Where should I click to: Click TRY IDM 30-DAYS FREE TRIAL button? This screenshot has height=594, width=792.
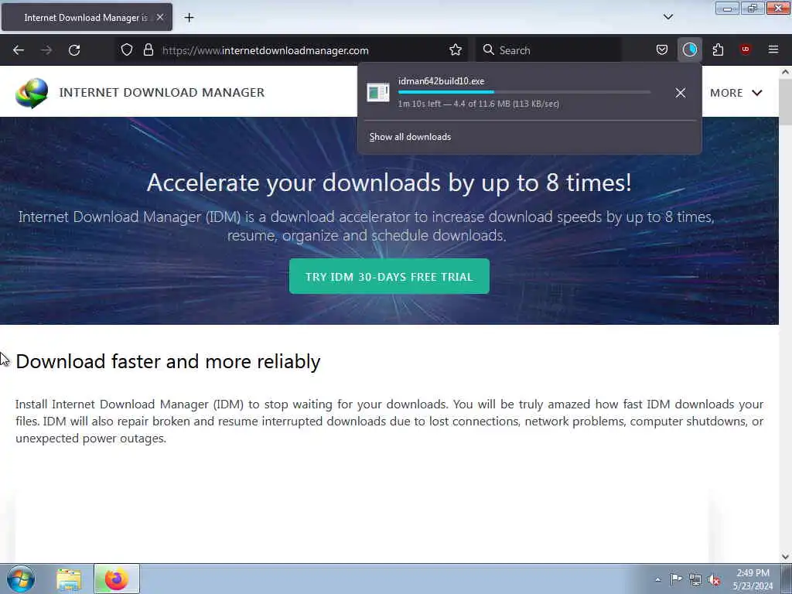[x=389, y=276]
